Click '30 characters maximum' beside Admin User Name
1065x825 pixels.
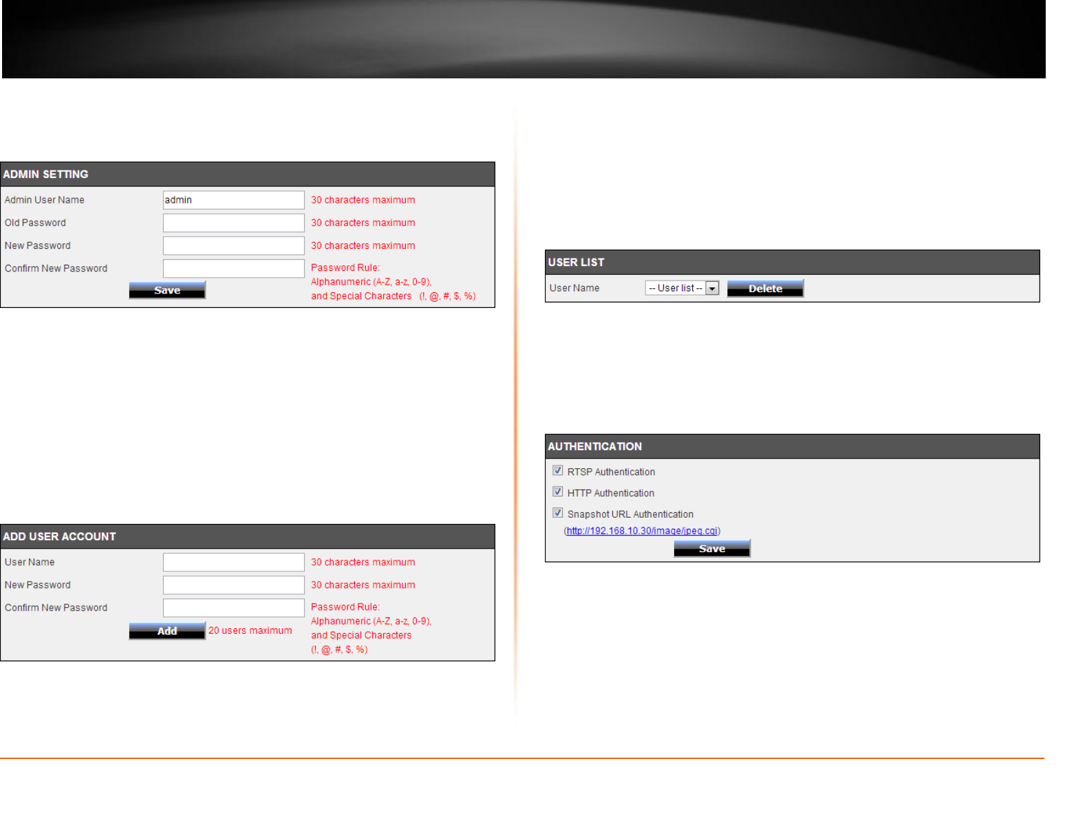pos(363,200)
